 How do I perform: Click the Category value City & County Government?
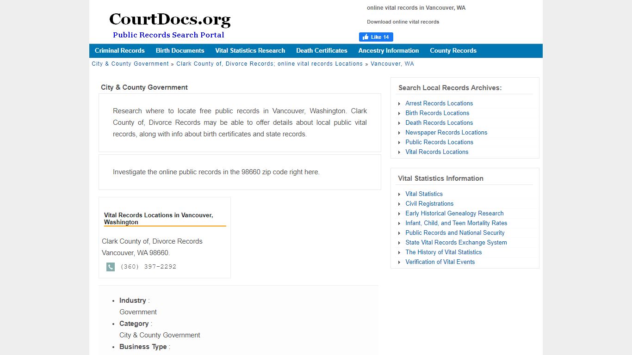(x=160, y=335)
